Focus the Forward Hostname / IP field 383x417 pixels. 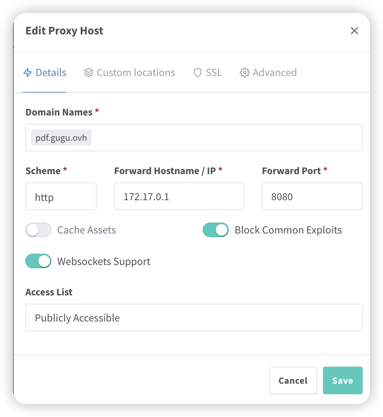[179, 197]
